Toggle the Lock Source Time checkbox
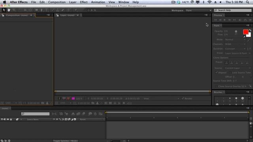This screenshot has width=253, height=142. [x=230, y=73]
